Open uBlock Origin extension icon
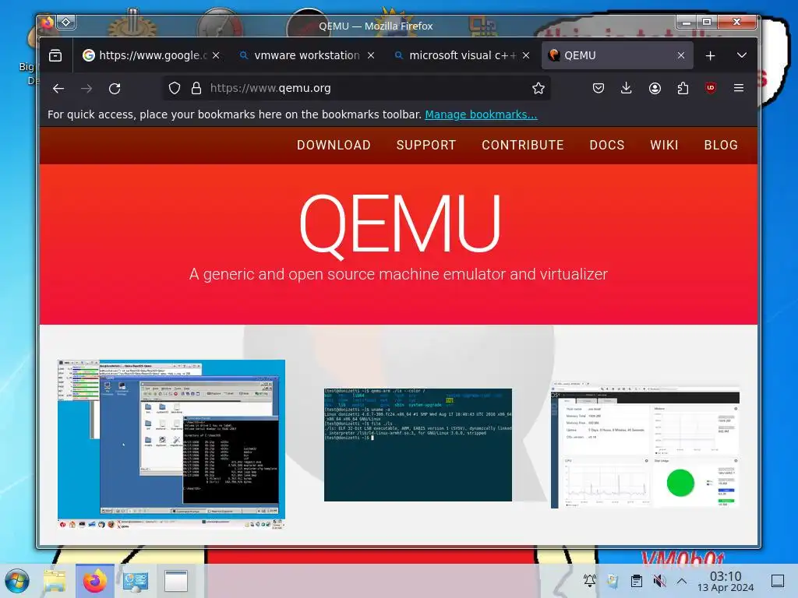This screenshot has width=798, height=598. point(711,88)
